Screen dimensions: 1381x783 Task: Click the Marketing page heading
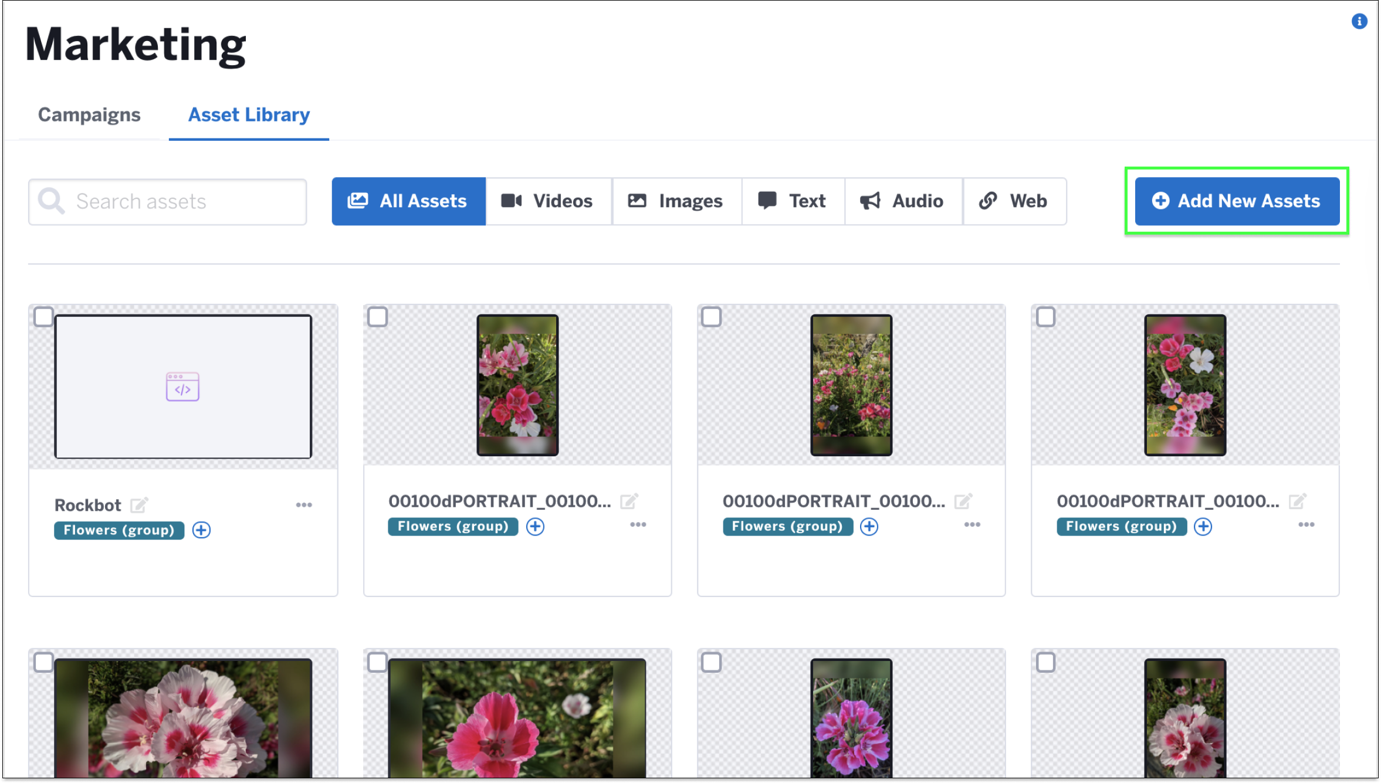tap(136, 45)
